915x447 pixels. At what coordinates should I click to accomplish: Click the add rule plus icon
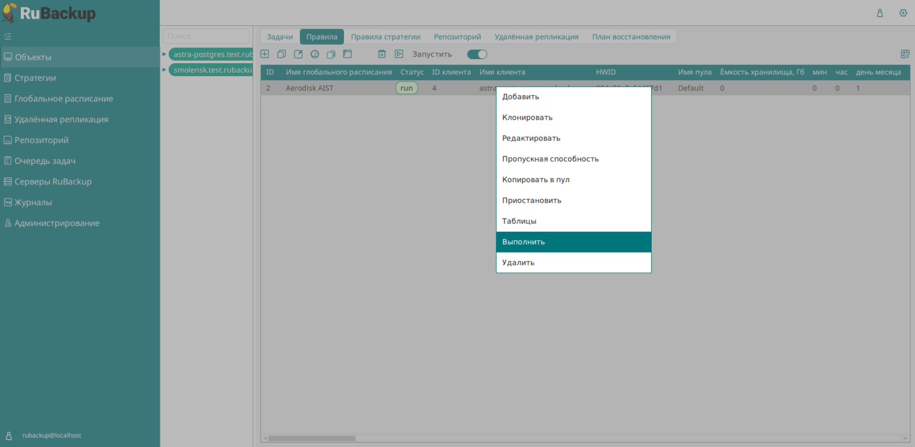(265, 54)
